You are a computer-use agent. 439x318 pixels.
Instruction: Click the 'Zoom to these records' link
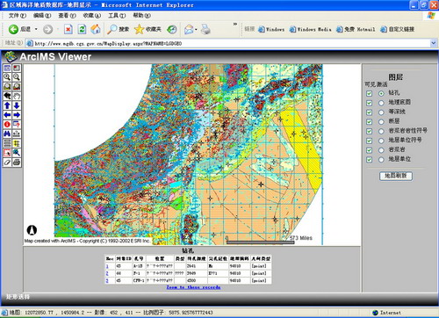coord(193,287)
